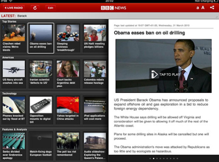Go back to Live Radio
This screenshot has height=162, width=219.
click(14, 8)
